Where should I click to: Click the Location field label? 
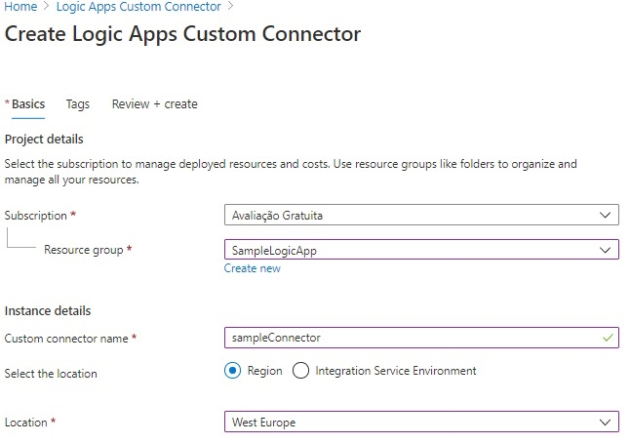click(x=25, y=423)
